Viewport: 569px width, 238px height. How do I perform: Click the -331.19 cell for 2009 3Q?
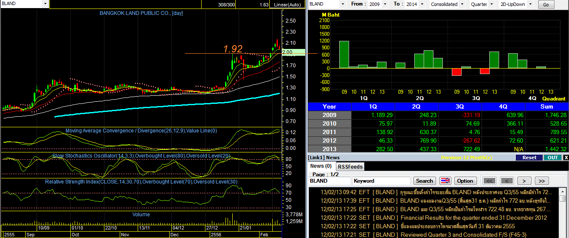(460, 115)
